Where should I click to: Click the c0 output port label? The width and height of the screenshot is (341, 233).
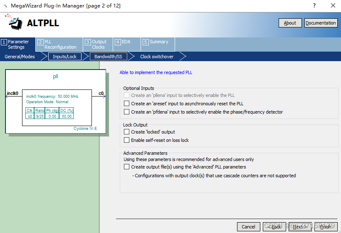coord(101,93)
